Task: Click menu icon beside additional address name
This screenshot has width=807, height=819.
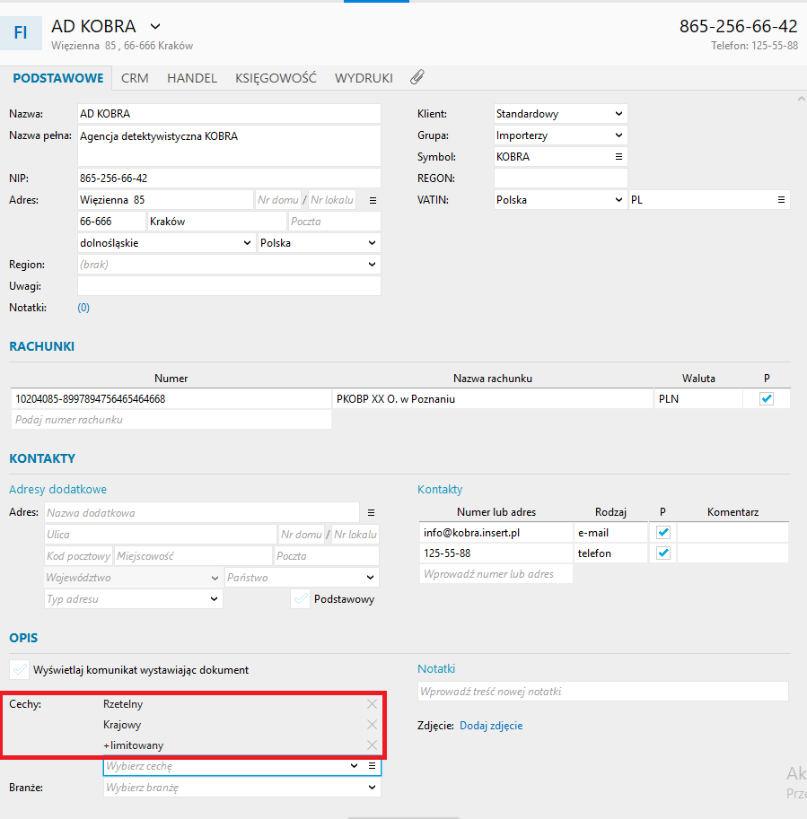Action: (371, 513)
